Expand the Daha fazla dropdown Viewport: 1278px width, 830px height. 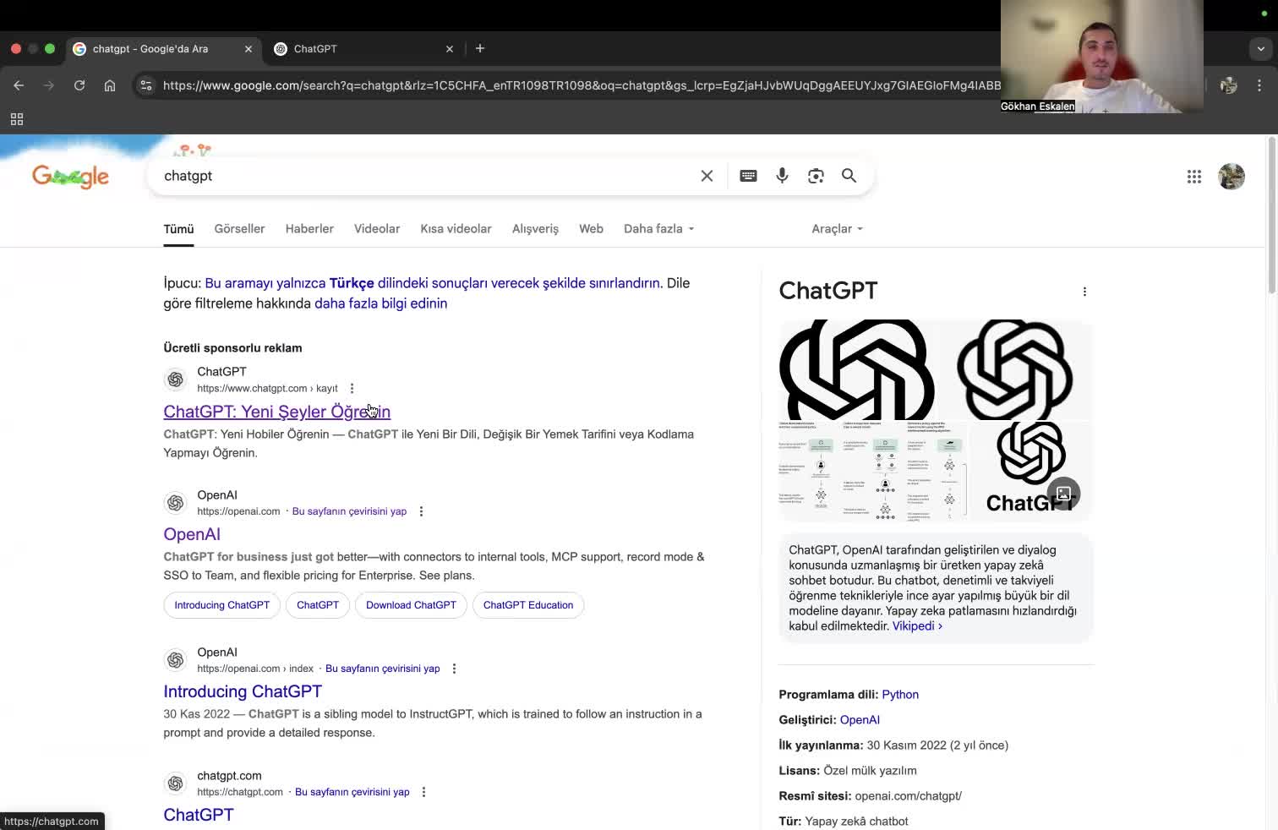pyautogui.click(x=658, y=229)
